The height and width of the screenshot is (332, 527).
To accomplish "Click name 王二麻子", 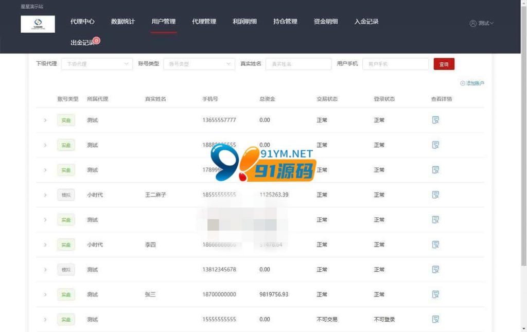I will pyautogui.click(x=155, y=195).
